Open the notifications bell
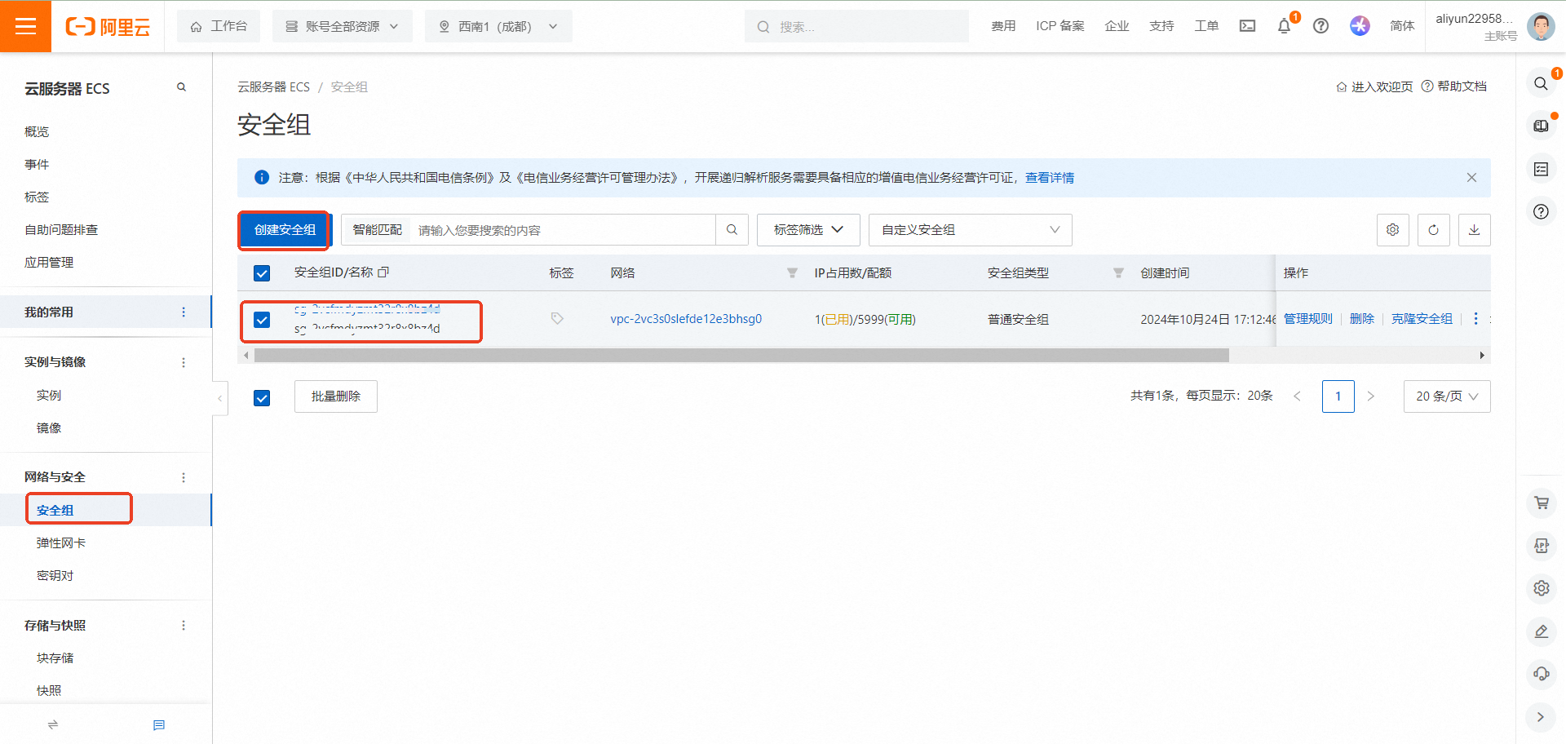The image size is (1566, 744). 1283,26
